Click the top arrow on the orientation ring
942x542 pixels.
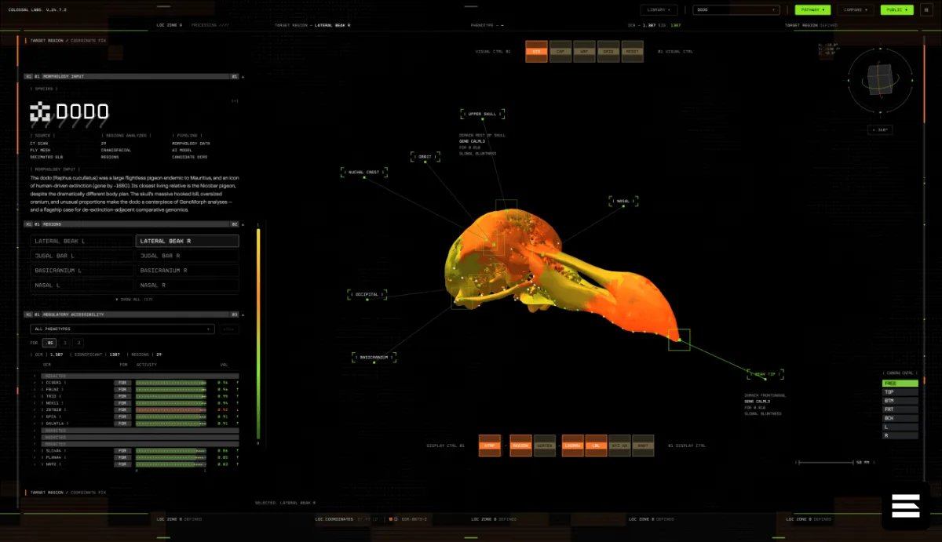[880, 49]
